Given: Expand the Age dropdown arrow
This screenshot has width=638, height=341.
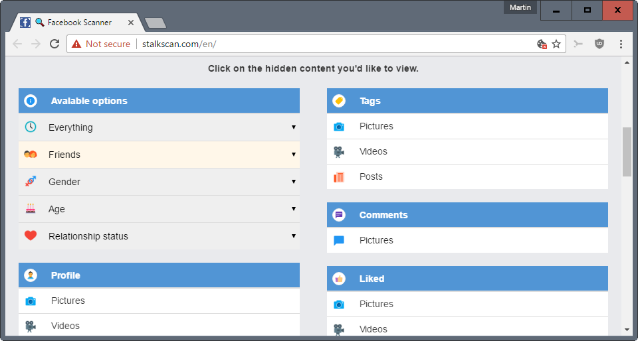Looking at the screenshot, I should pos(293,209).
